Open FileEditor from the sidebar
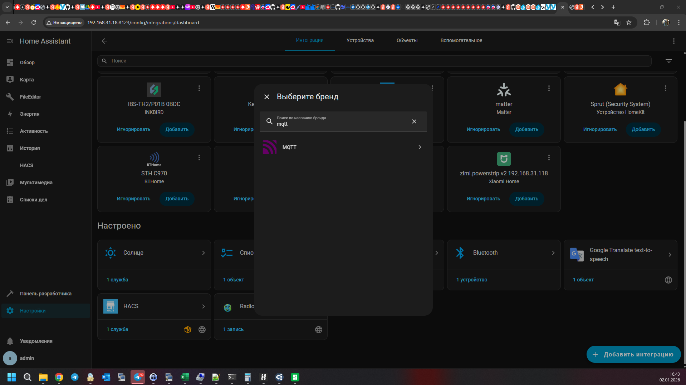The width and height of the screenshot is (686, 385). pos(30,97)
